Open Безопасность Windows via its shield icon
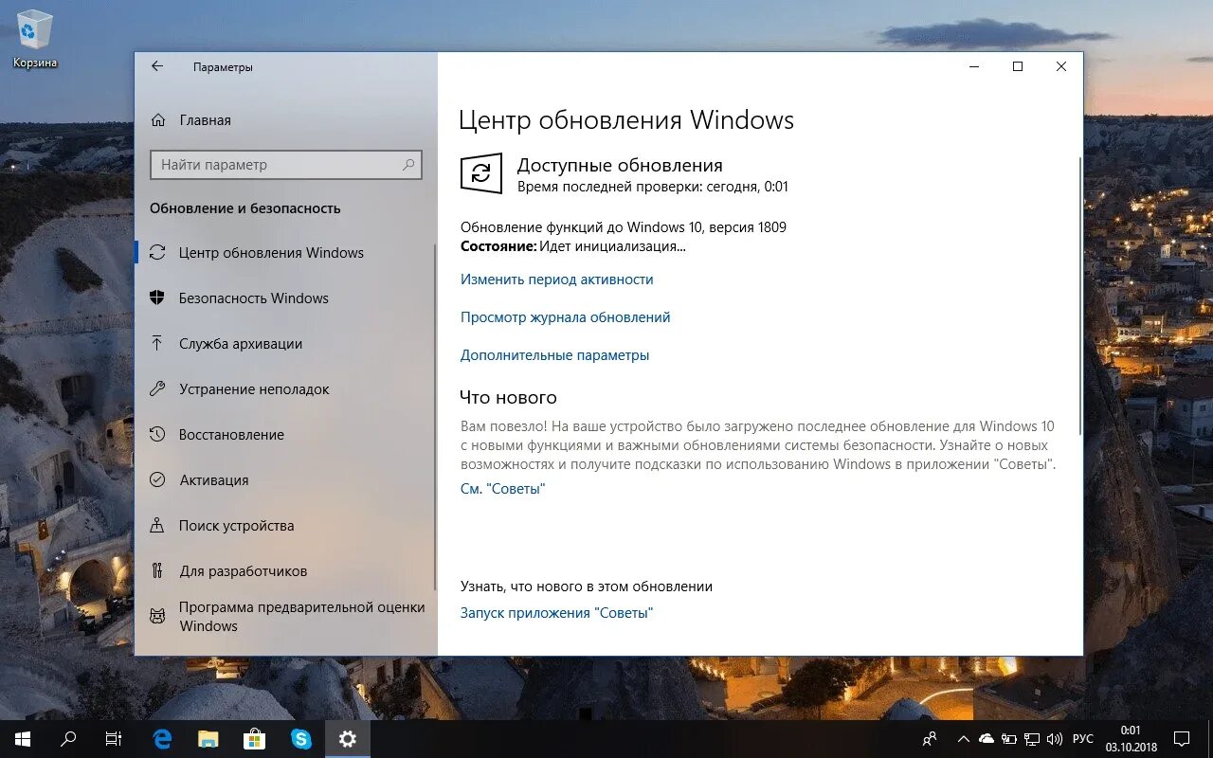Viewport: 1213px width, 758px height. [x=157, y=298]
